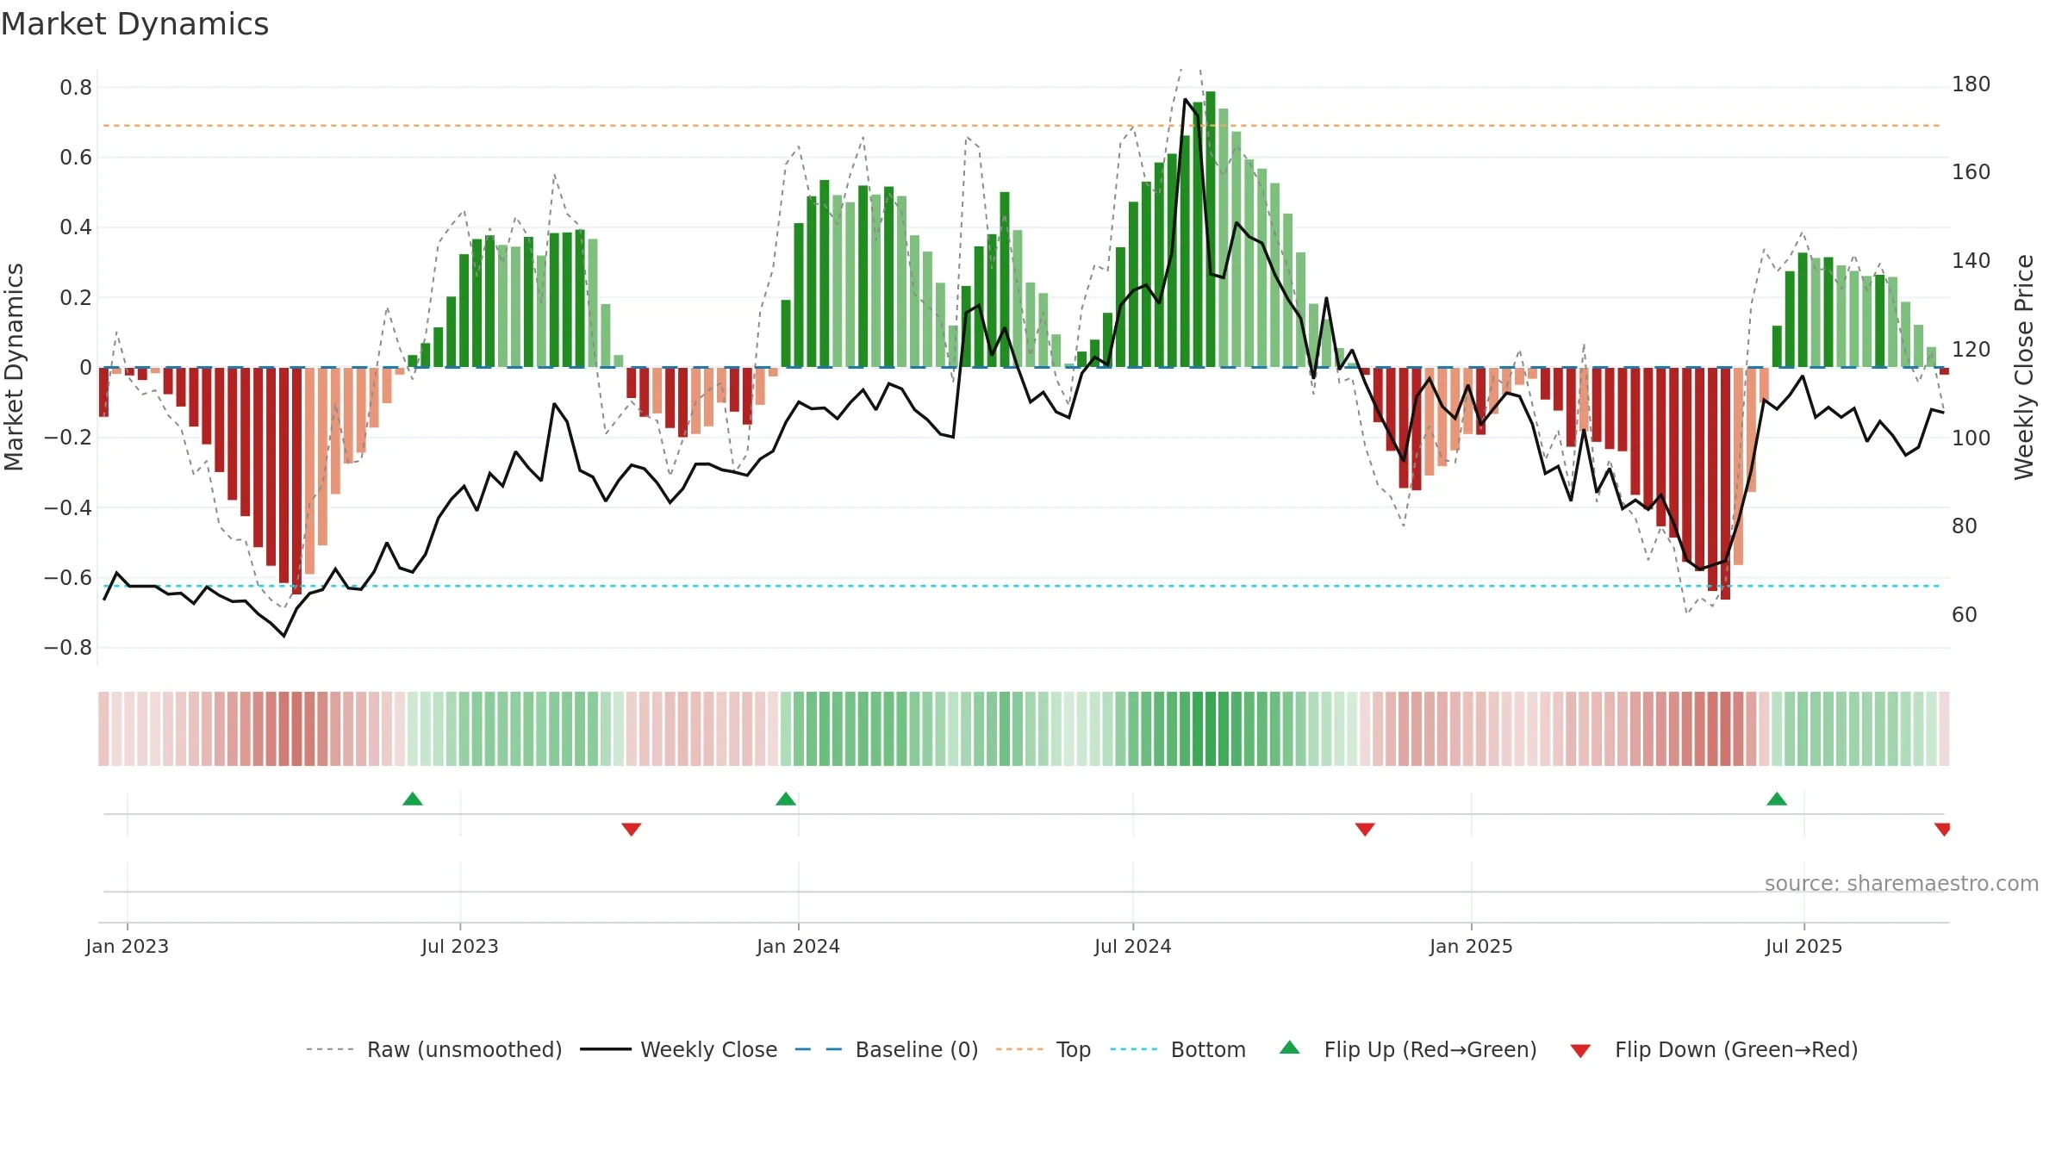The image size is (2068, 1163).
Task: Click the 160 price axis tick
Action: coord(1971,172)
